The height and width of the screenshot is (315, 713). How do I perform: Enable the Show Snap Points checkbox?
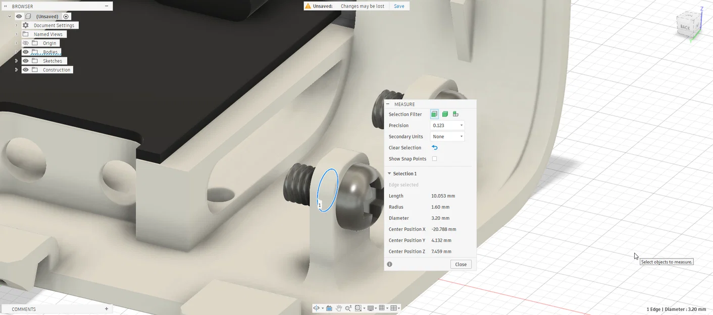coord(434,159)
